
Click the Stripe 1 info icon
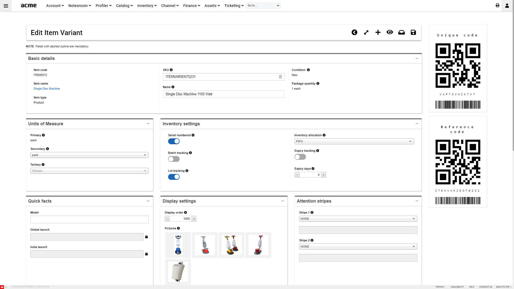point(312,212)
